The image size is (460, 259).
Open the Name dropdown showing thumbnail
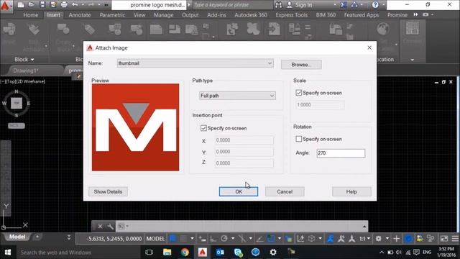pyautogui.click(x=195, y=63)
